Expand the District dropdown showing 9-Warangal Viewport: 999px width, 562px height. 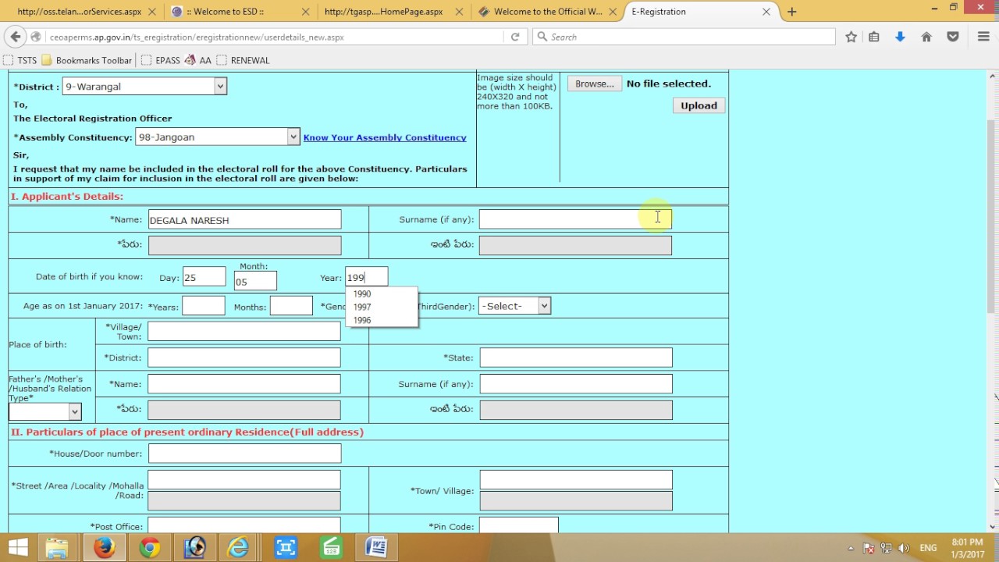point(144,87)
